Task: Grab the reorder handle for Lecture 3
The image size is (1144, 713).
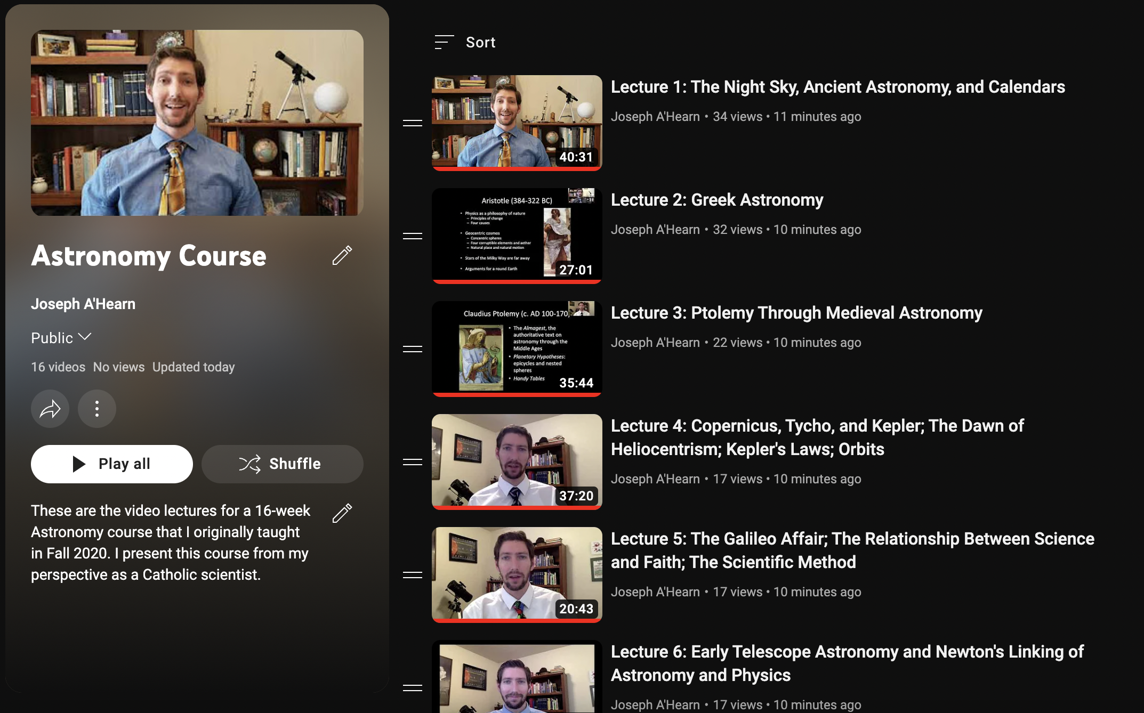Action: 413,349
